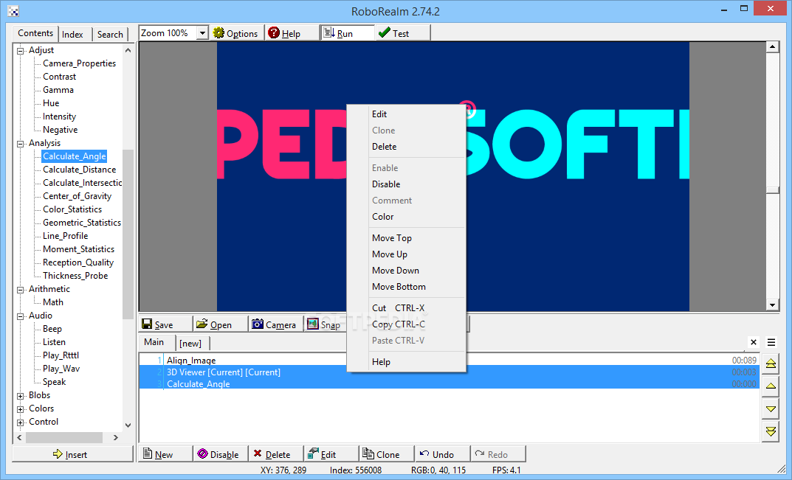Save using the floppy disk button
The width and height of the screenshot is (792, 480).
pos(165,324)
